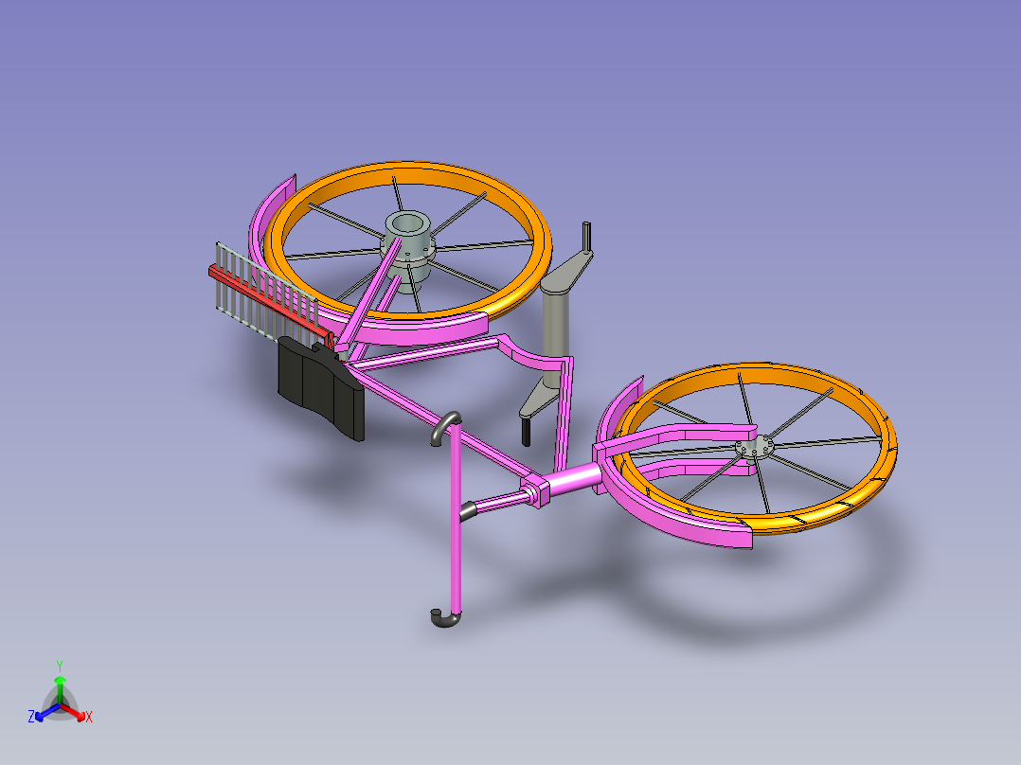This screenshot has width=1021, height=765.
Task: Select the red bar on the rack
Action: [268, 302]
